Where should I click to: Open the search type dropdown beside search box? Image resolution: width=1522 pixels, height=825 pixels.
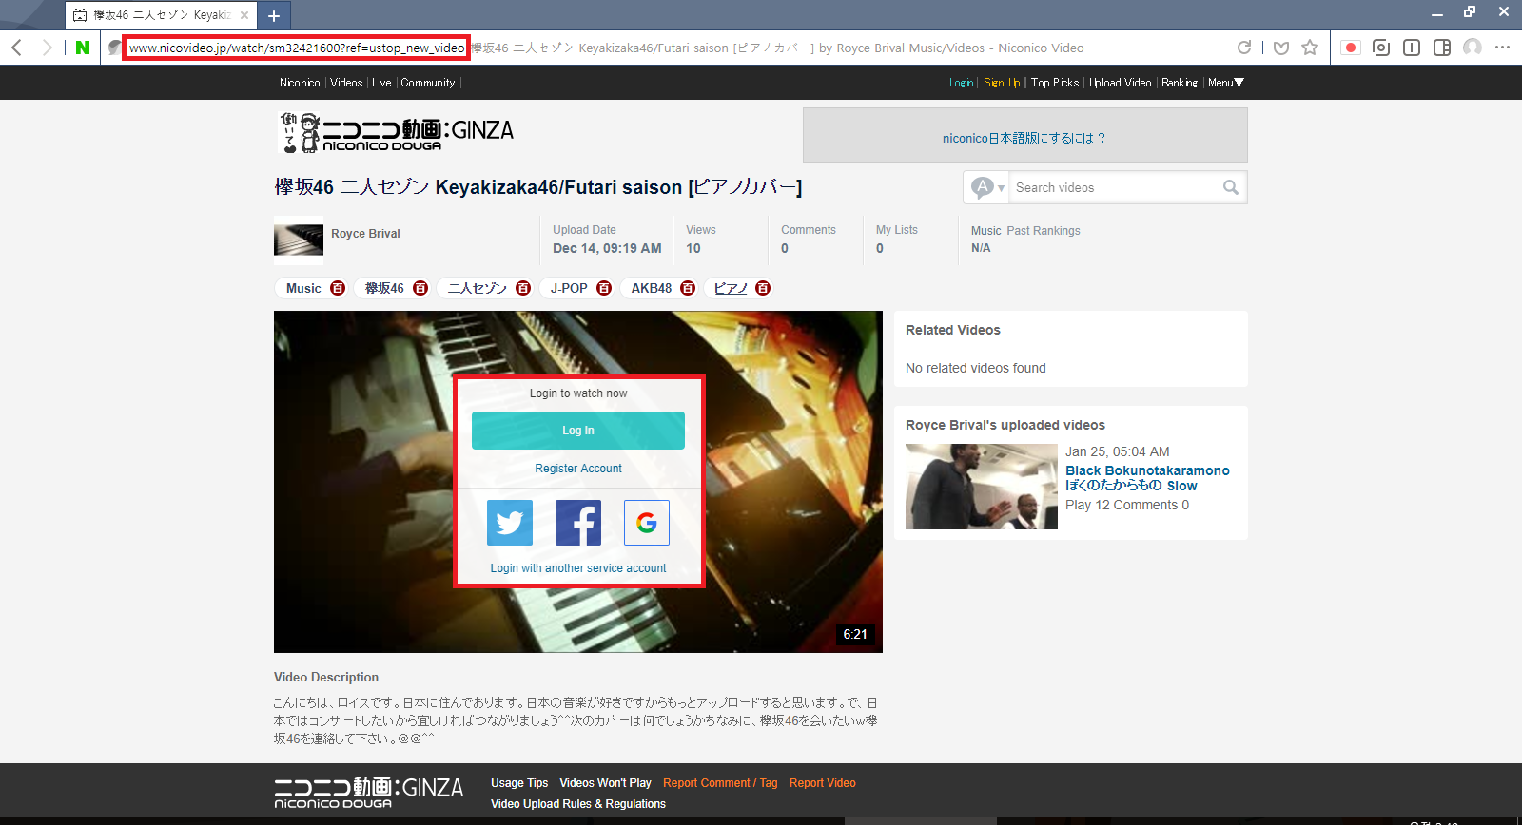click(986, 187)
